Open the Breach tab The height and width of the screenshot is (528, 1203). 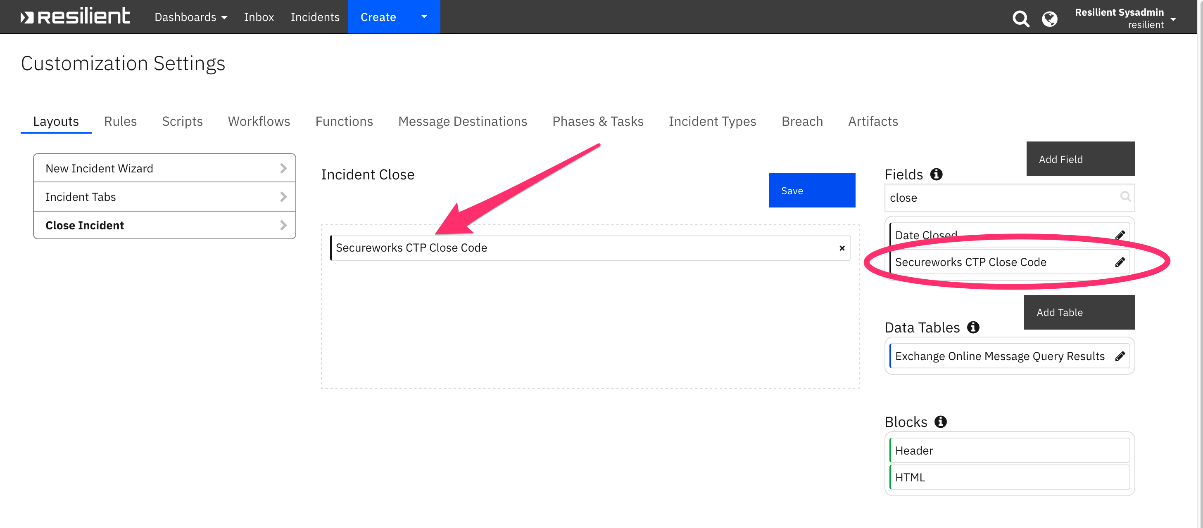coord(802,121)
